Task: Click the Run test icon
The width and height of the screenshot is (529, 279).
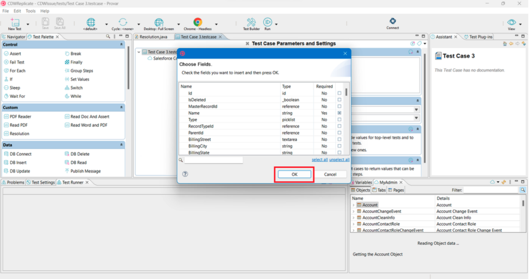Action: (268, 22)
